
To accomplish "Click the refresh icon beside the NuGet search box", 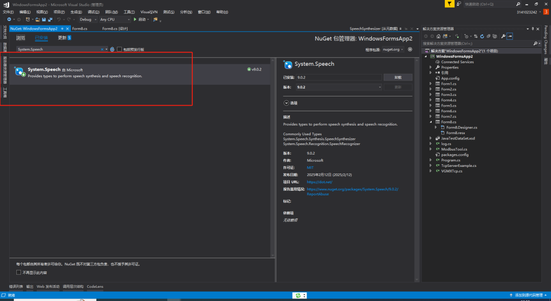I will [112, 49].
